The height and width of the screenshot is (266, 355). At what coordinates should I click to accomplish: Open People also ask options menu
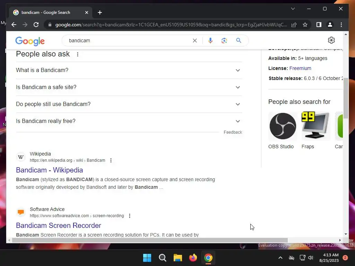click(x=78, y=54)
